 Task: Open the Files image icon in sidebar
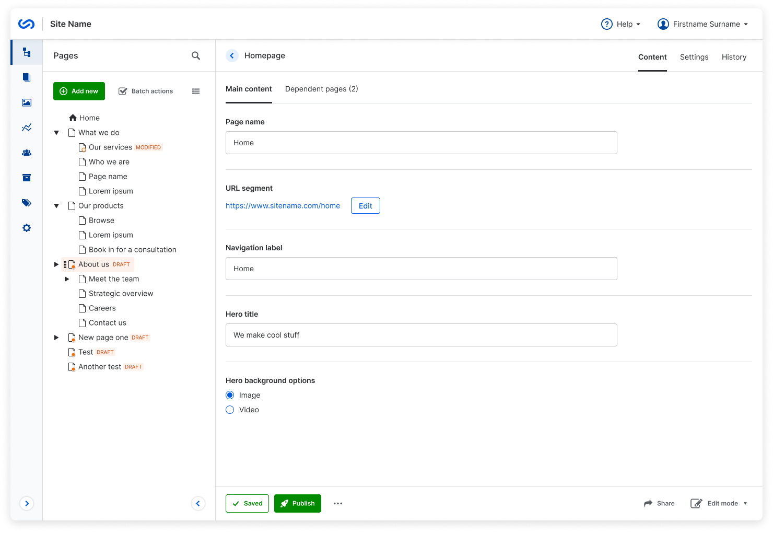pyautogui.click(x=27, y=102)
